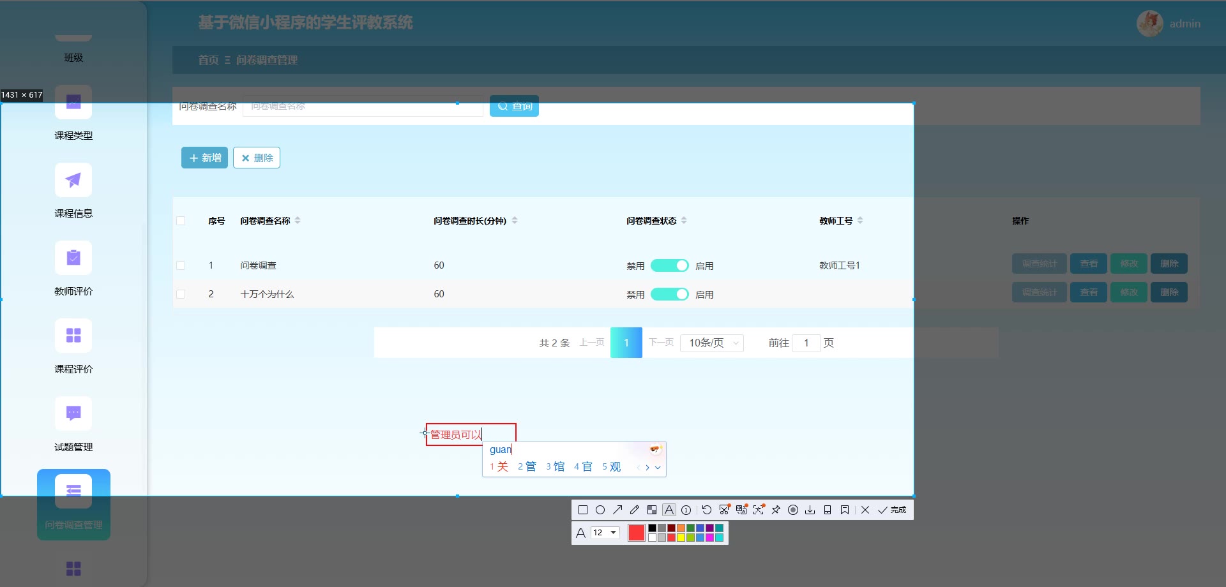Screen dimensions: 1226x587
Task: Open the font size 12 dropdown
Action: tap(605, 533)
